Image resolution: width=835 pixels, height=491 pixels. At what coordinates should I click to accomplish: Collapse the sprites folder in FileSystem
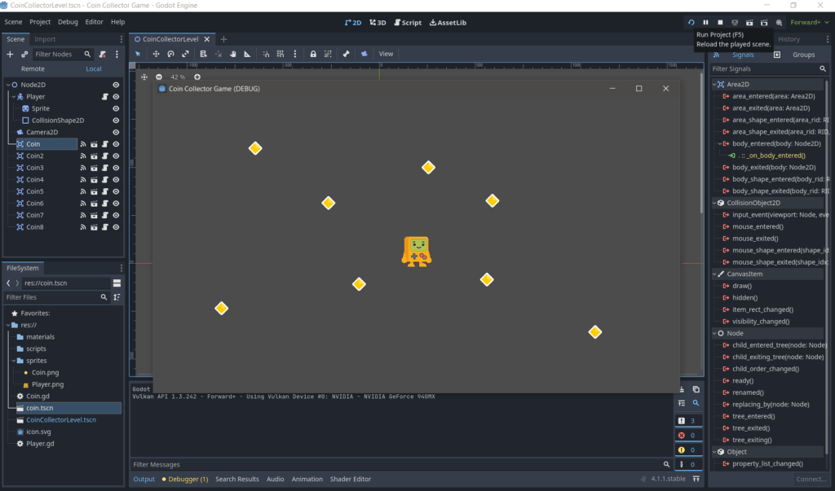point(8,361)
